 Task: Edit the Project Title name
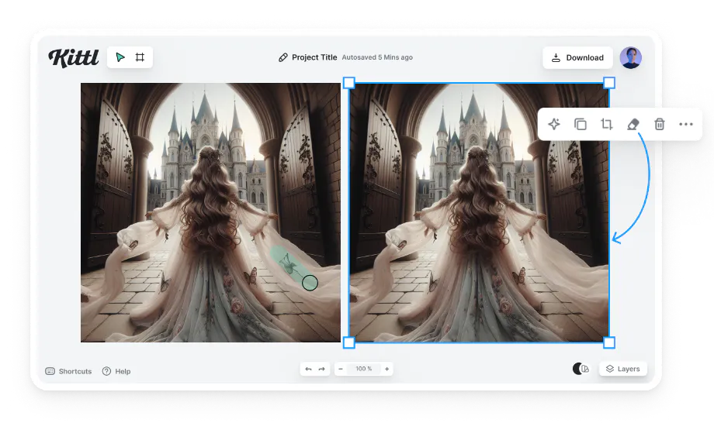tap(314, 57)
